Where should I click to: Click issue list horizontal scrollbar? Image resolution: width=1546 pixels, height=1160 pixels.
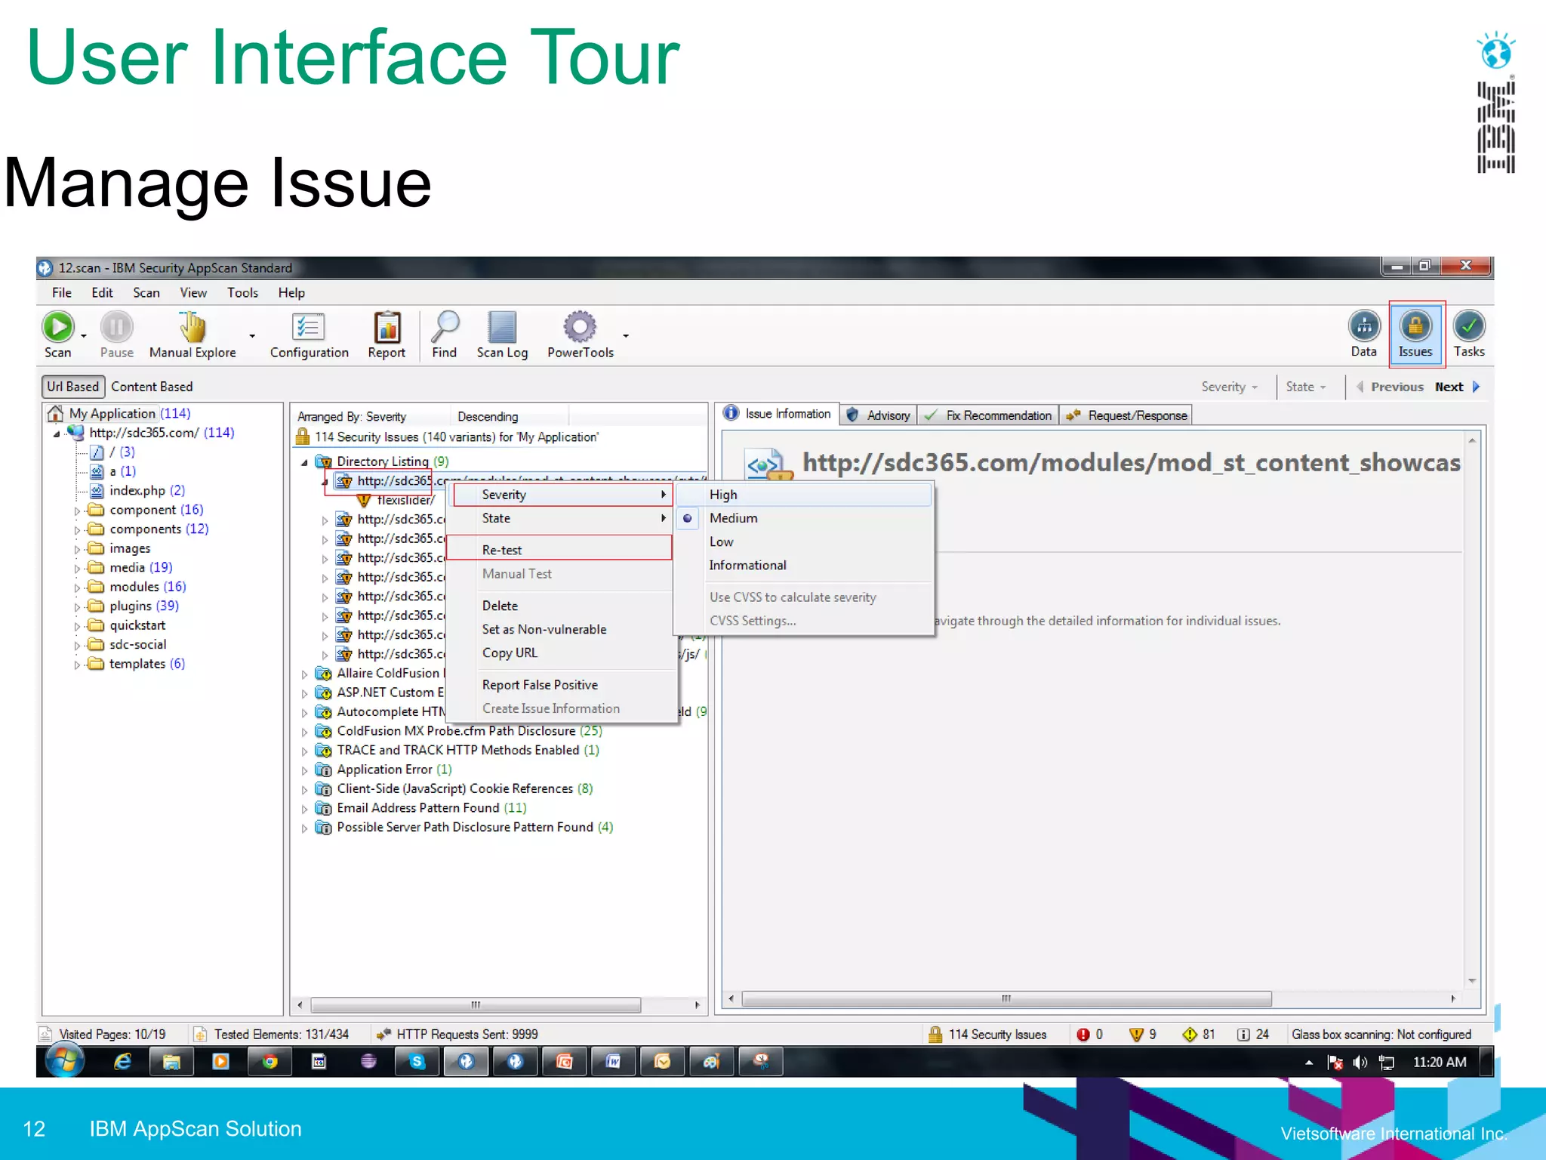coord(476,1005)
